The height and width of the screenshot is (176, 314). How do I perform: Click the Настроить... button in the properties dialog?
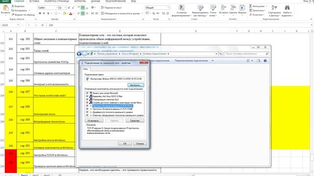(x=136, y=85)
